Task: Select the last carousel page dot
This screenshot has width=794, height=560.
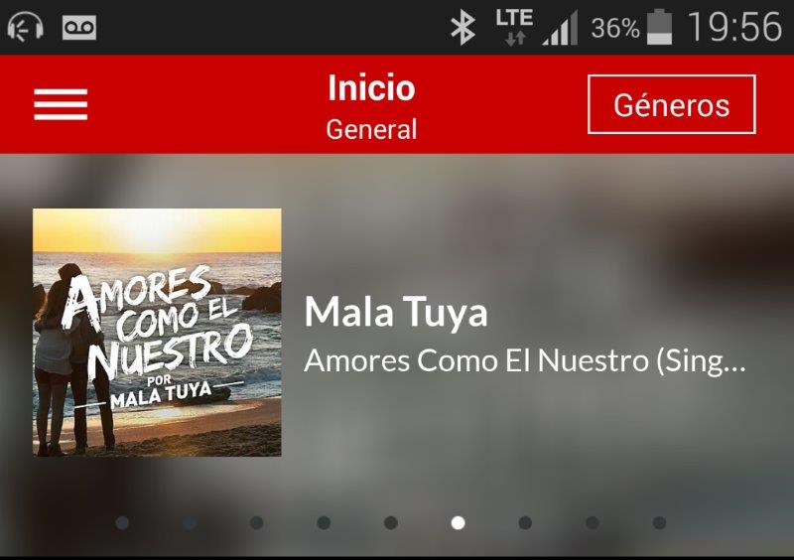Action: (659, 522)
